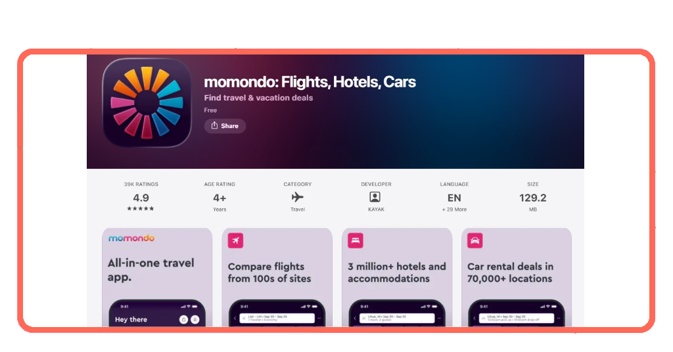Click the share arrow icon
This screenshot has height=352, width=673.
214,125
